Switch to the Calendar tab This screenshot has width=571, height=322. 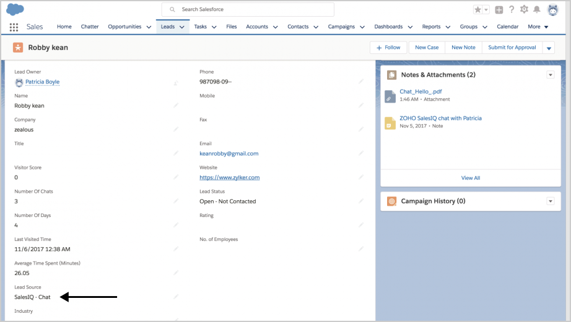507,27
